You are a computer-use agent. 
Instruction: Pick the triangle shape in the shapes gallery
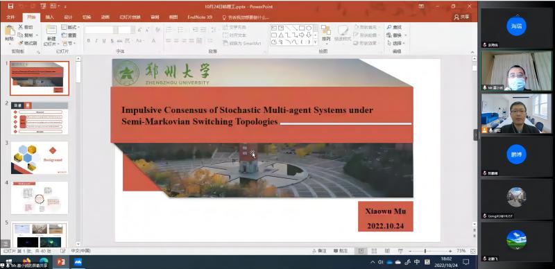coord(281,35)
